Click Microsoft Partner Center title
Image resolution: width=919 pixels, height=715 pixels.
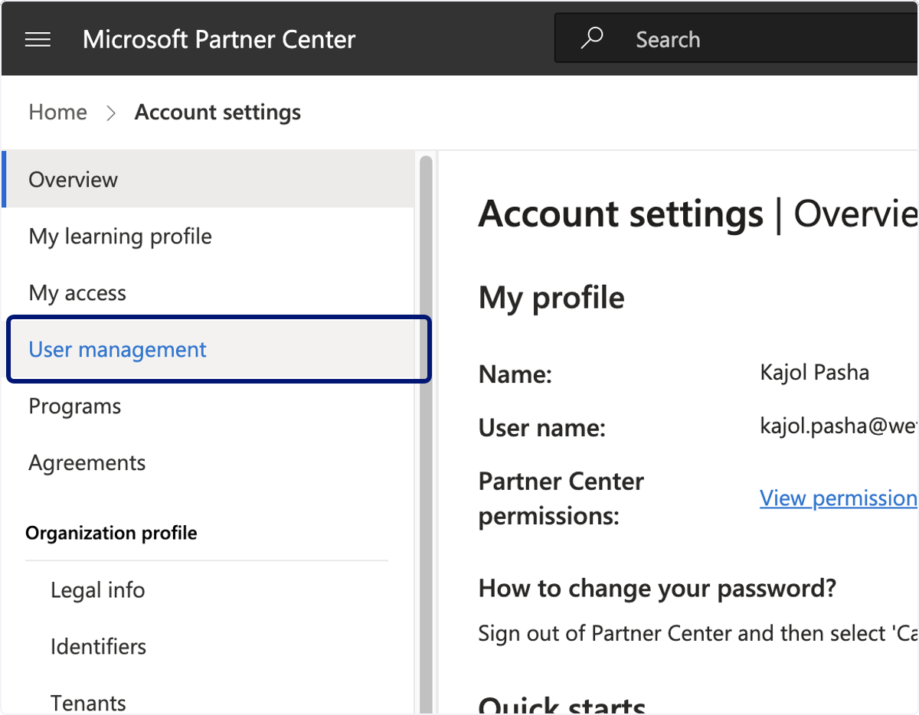(219, 39)
